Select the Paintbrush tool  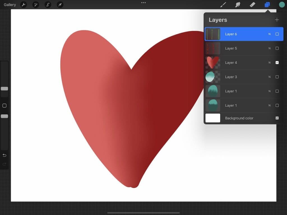coord(223,4)
